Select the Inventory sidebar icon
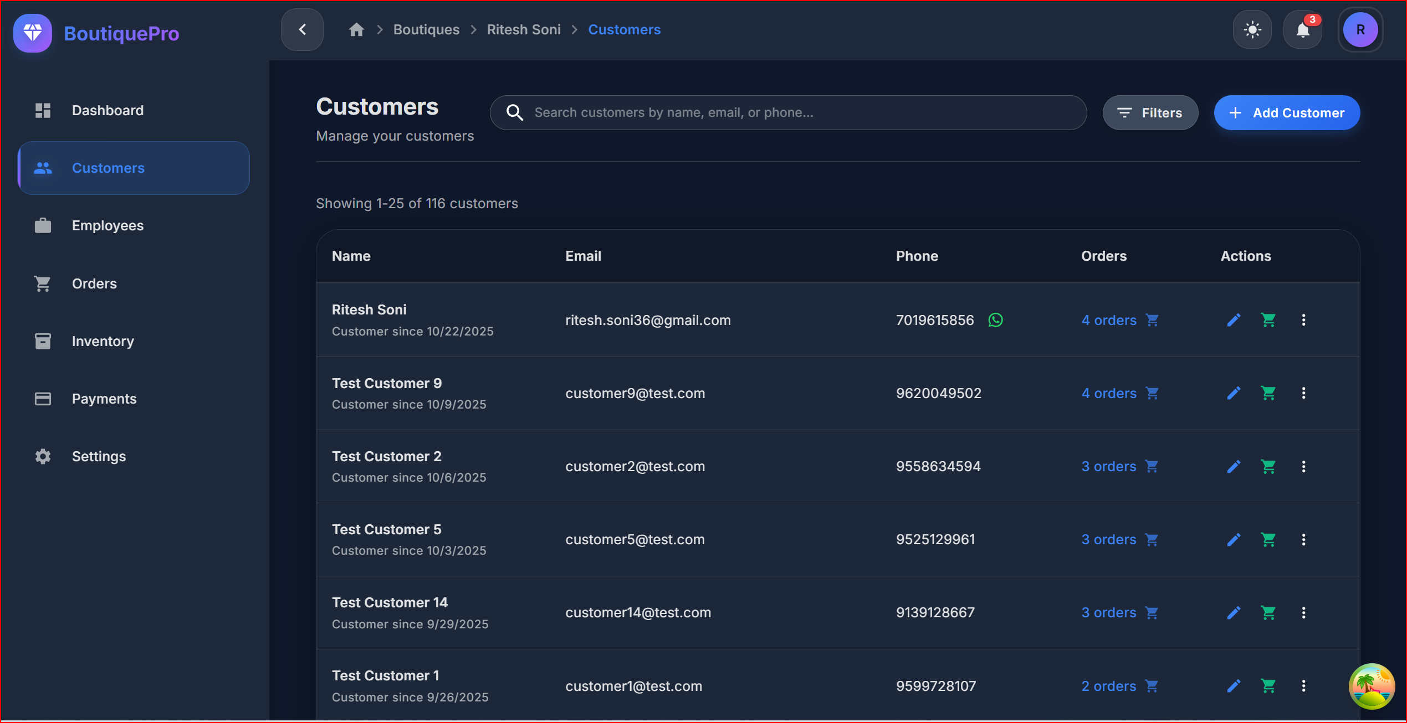The width and height of the screenshot is (1407, 723). (x=43, y=341)
